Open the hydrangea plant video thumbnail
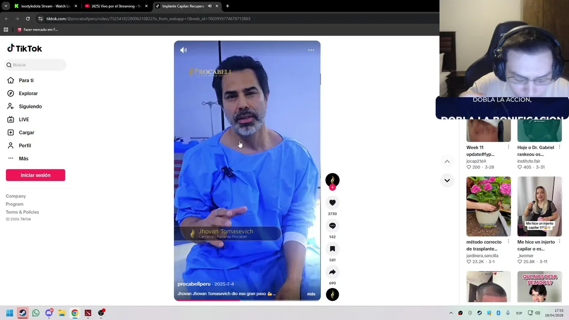 (x=489, y=206)
